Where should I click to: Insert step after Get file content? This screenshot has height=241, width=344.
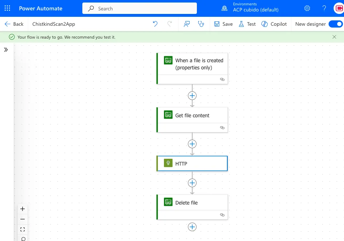click(192, 144)
